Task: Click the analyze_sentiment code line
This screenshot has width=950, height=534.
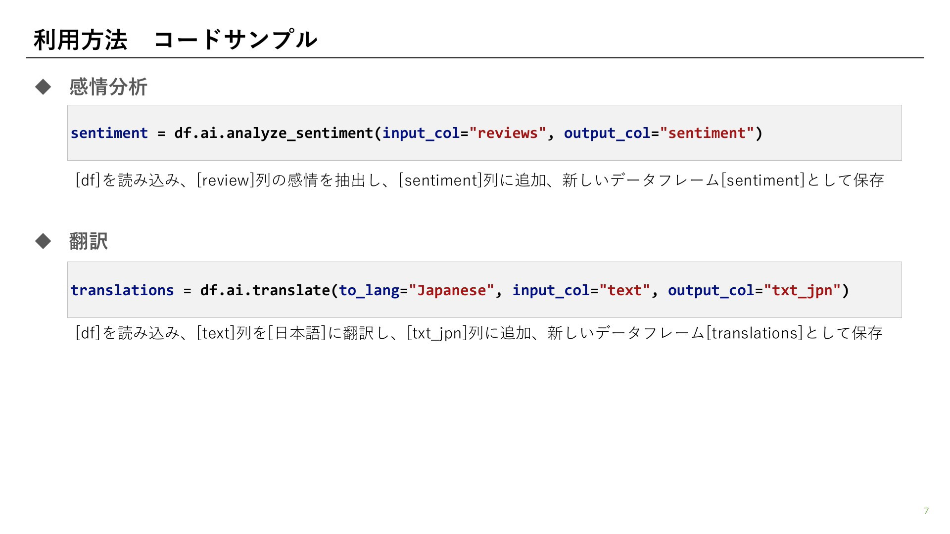Action: pos(417,133)
